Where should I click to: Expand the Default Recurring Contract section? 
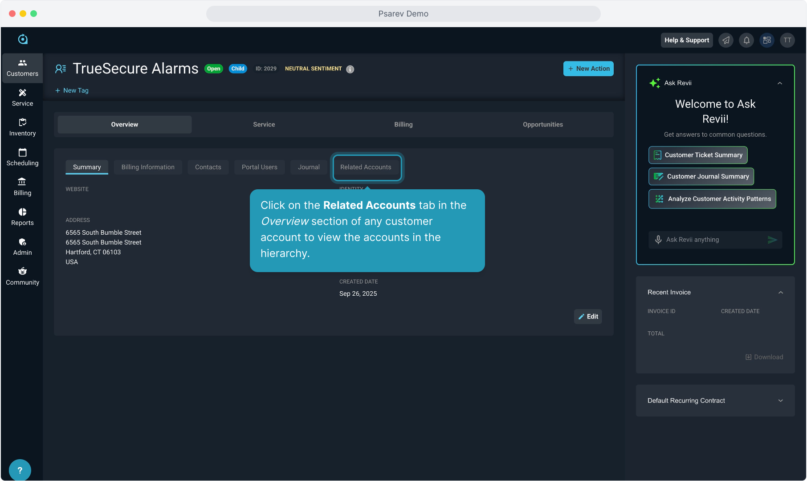(x=781, y=401)
